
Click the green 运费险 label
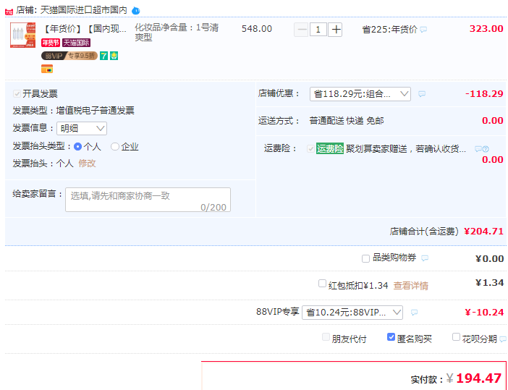coord(330,148)
